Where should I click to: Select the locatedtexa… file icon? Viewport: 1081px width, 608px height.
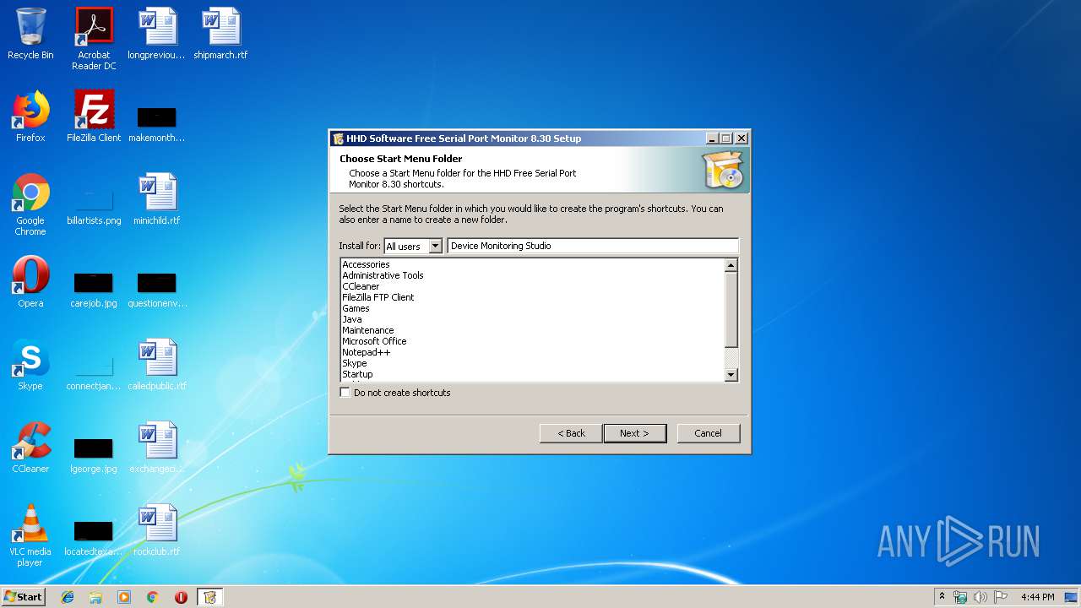(x=94, y=536)
